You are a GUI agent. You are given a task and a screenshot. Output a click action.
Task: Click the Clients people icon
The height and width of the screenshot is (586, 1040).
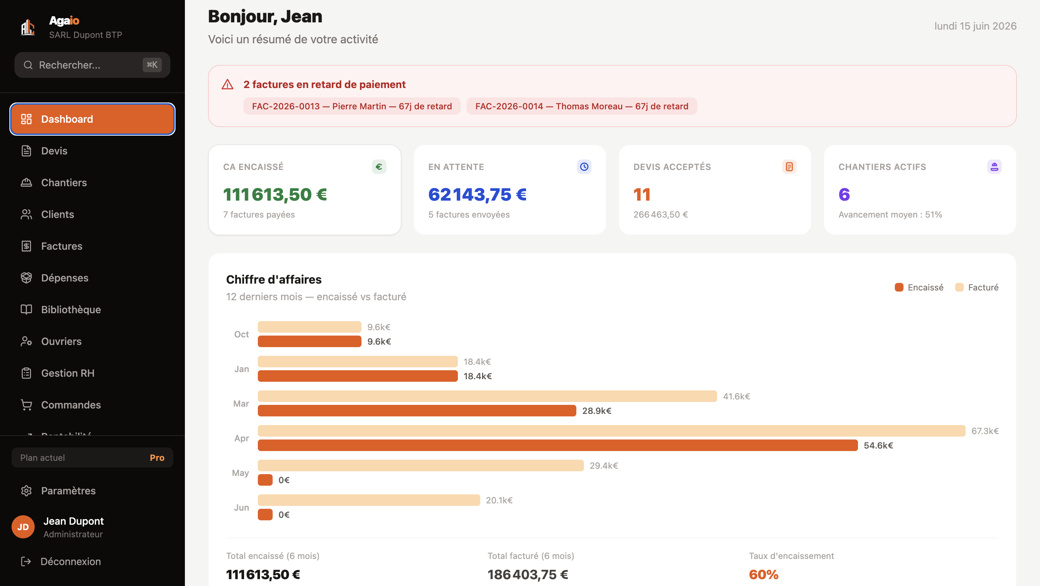tap(26, 214)
